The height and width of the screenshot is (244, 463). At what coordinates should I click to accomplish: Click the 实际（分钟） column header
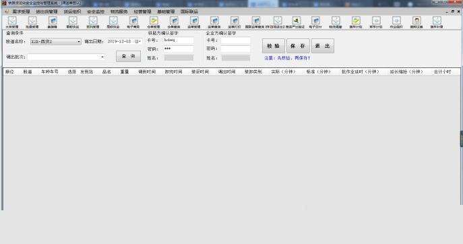click(284, 71)
